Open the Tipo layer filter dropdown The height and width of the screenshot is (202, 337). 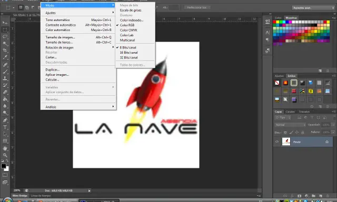point(283,117)
